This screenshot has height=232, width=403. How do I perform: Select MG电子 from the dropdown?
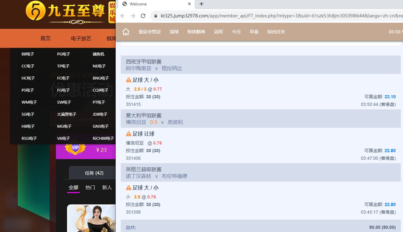pos(64,126)
